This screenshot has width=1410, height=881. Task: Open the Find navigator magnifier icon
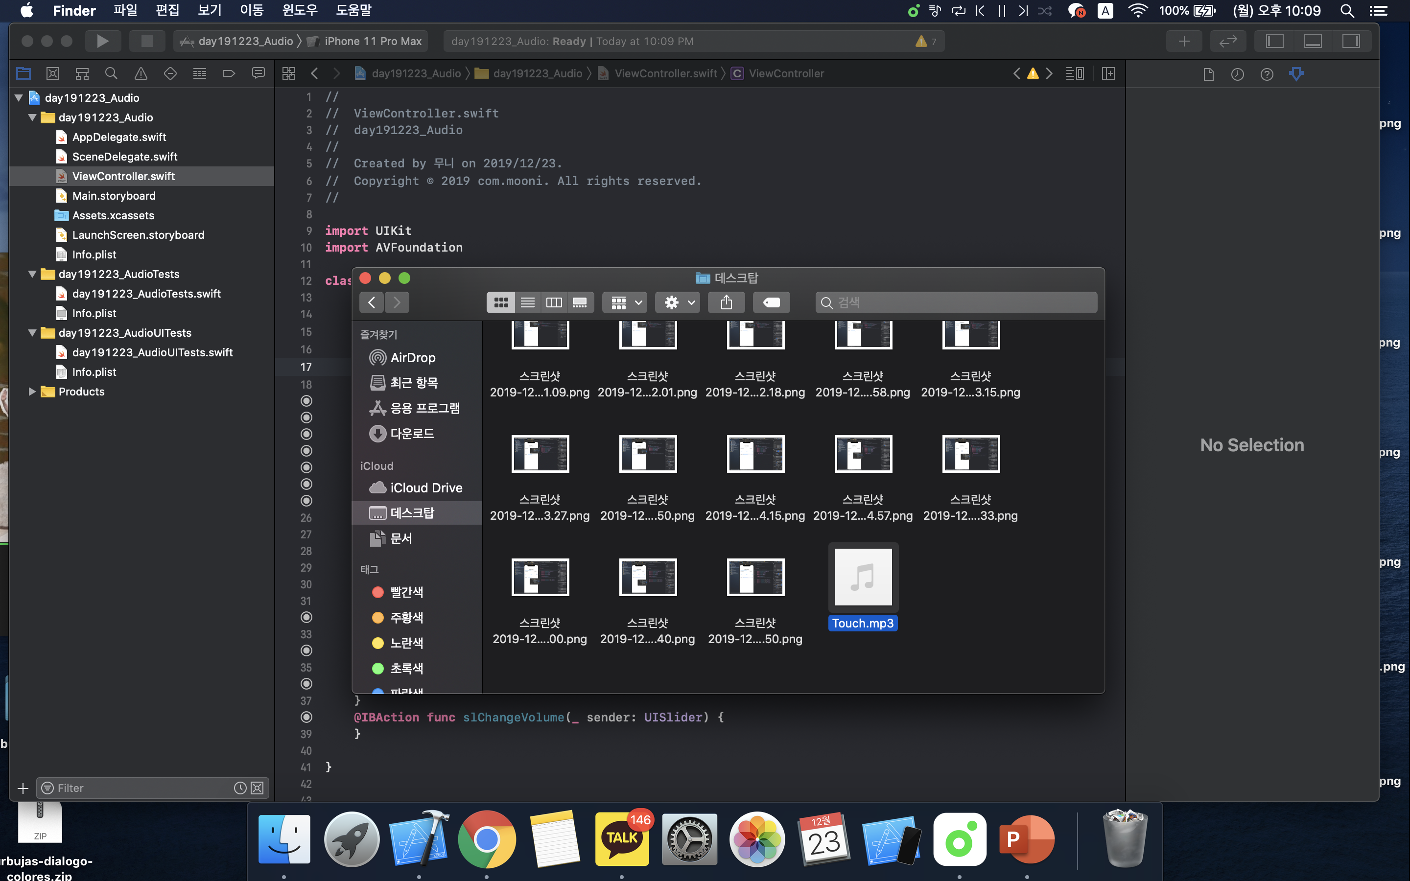point(111,73)
